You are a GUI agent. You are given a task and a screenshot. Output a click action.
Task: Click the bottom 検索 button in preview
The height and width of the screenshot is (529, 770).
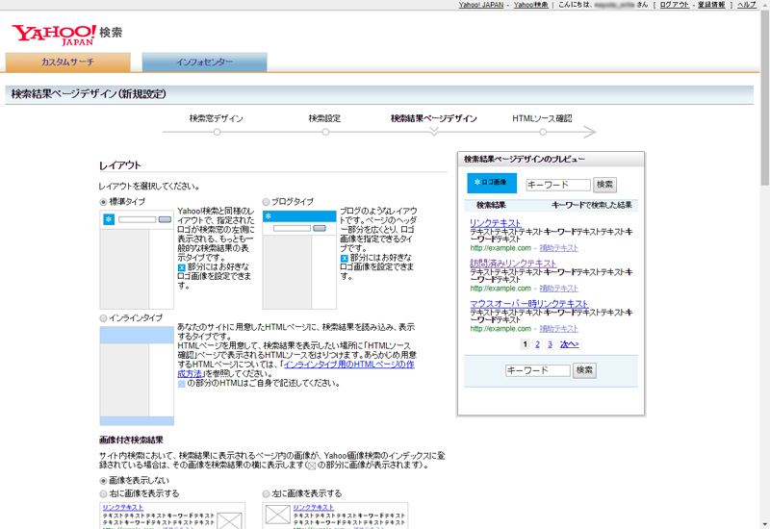pyautogui.click(x=584, y=370)
